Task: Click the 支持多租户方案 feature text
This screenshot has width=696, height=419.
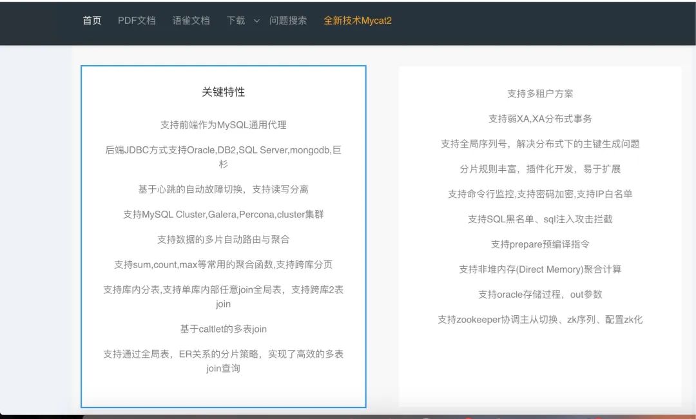Action: [x=540, y=94]
